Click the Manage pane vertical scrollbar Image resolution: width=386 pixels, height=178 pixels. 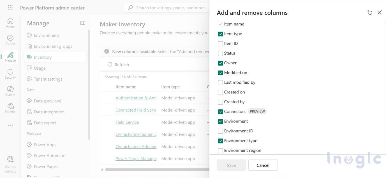pos(89,84)
